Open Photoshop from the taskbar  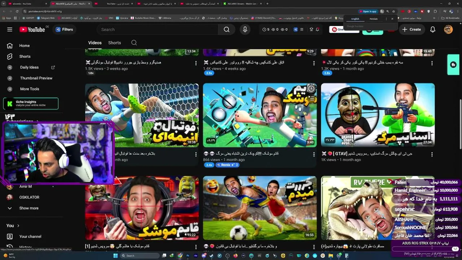(188, 256)
